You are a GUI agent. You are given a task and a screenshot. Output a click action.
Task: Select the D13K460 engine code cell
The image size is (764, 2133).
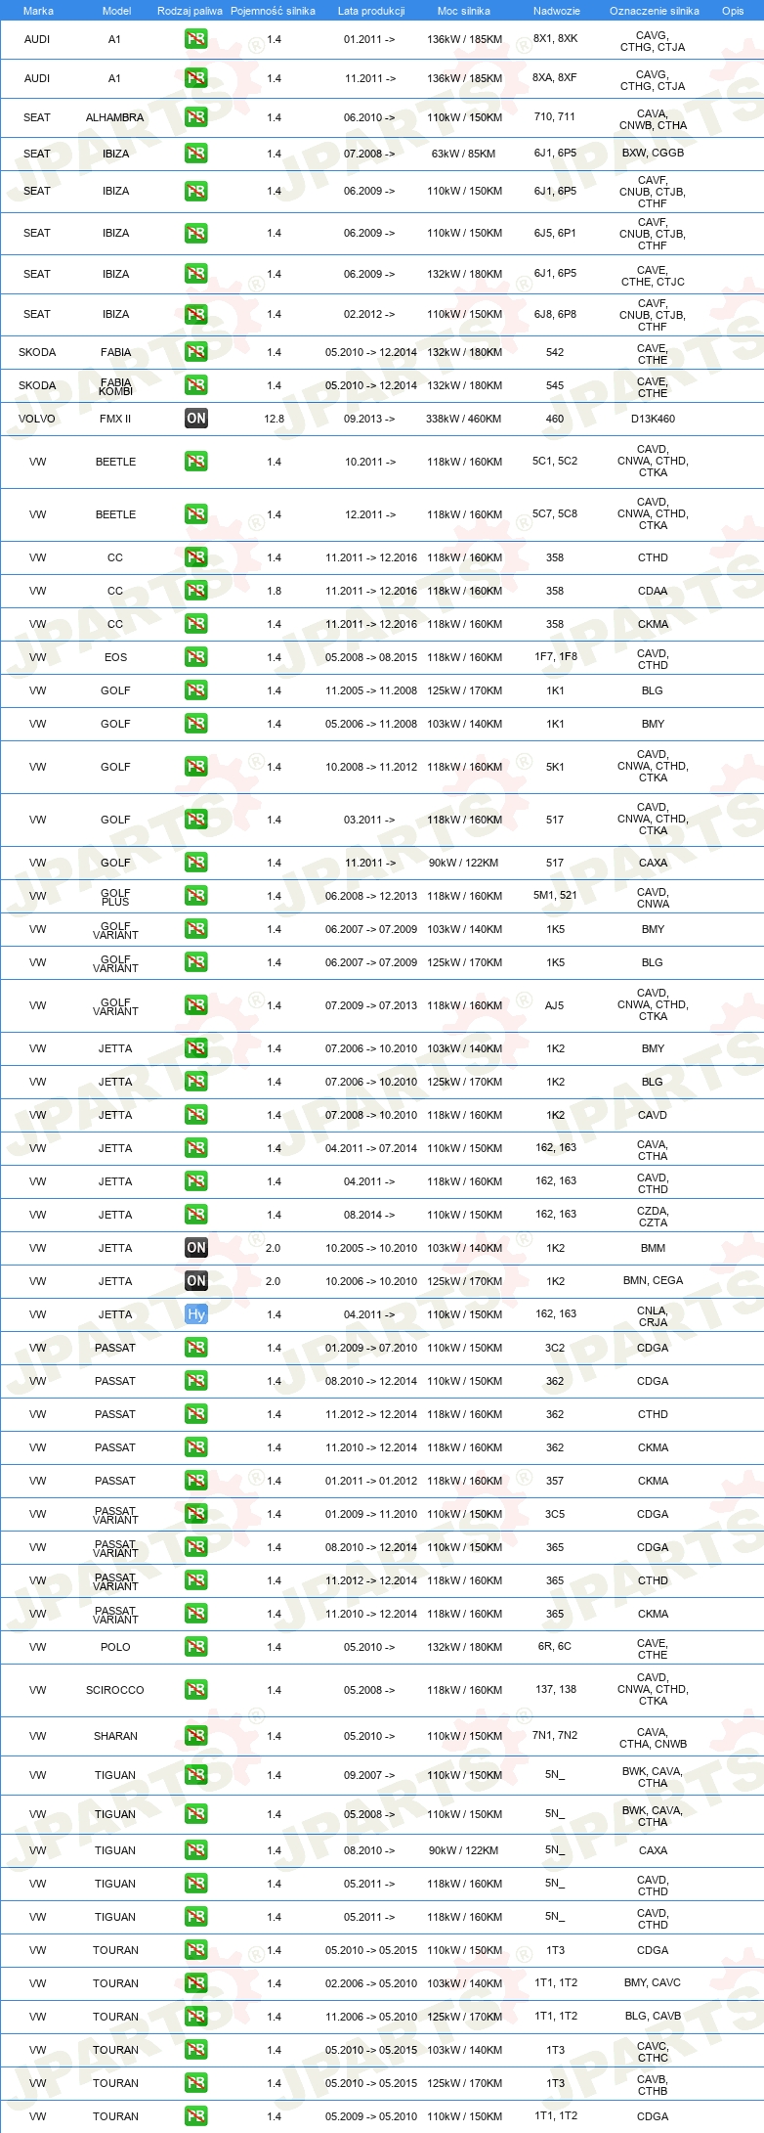(653, 419)
